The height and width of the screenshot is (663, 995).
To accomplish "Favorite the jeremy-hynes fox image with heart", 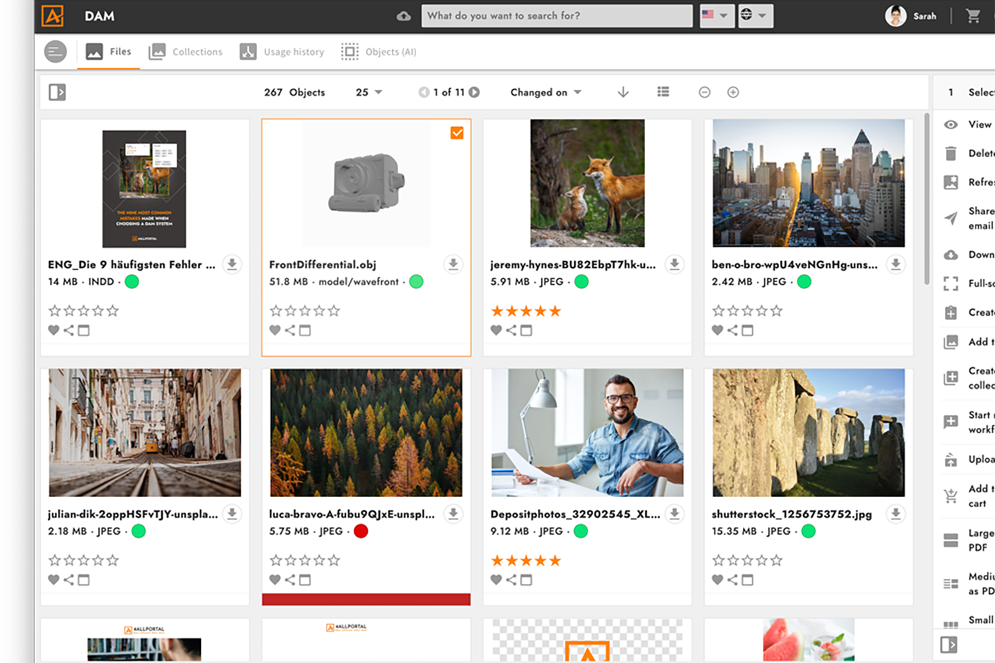I will point(496,330).
